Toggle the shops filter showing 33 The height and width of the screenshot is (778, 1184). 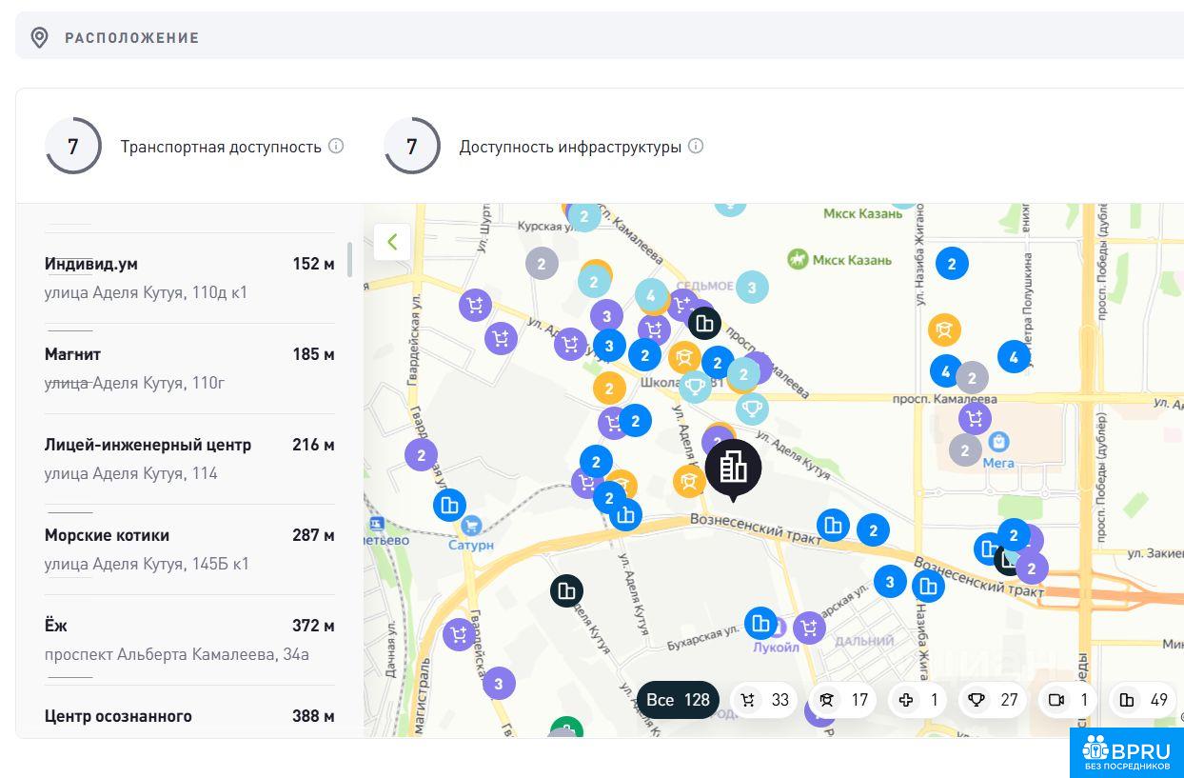pyautogui.click(x=765, y=700)
